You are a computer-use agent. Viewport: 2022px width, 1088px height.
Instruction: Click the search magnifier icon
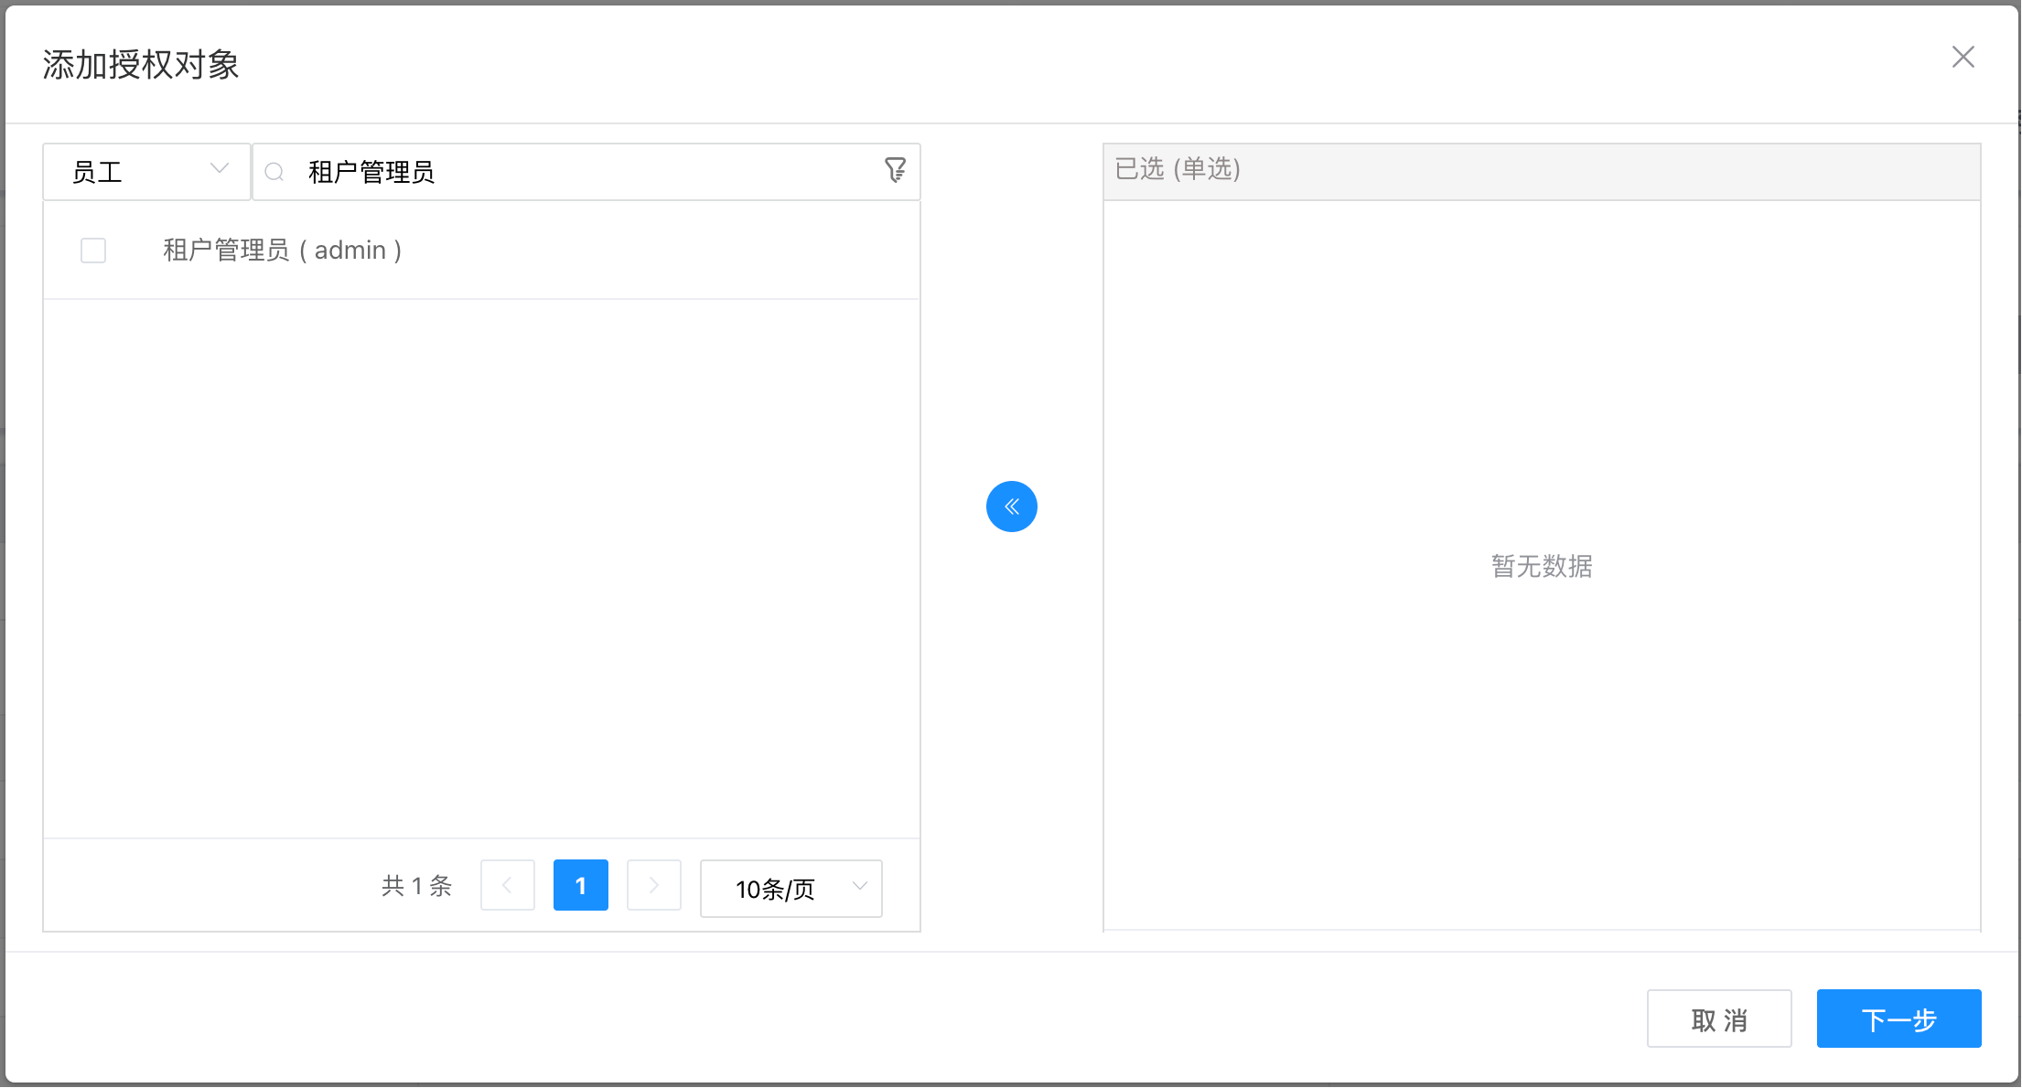[x=274, y=172]
